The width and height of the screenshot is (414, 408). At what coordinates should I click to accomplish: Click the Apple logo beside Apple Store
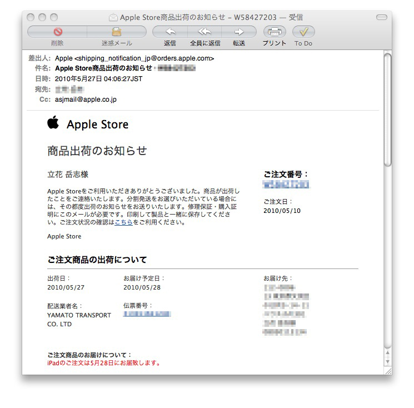pos(53,123)
